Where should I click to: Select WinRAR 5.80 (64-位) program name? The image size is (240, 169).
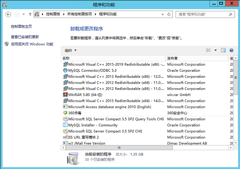coord(85,95)
